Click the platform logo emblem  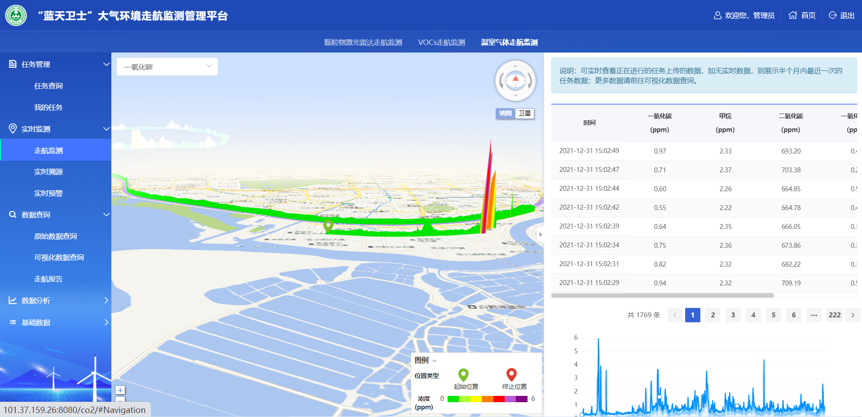click(16, 15)
